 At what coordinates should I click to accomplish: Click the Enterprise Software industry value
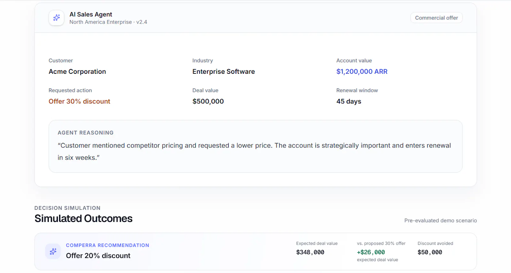point(224,72)
